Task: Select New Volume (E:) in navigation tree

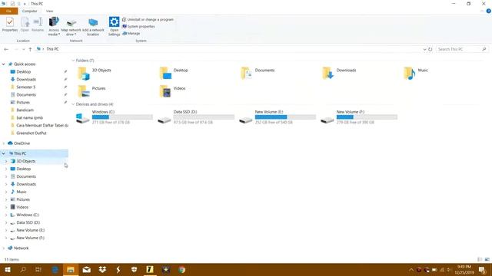Action: 31,230
